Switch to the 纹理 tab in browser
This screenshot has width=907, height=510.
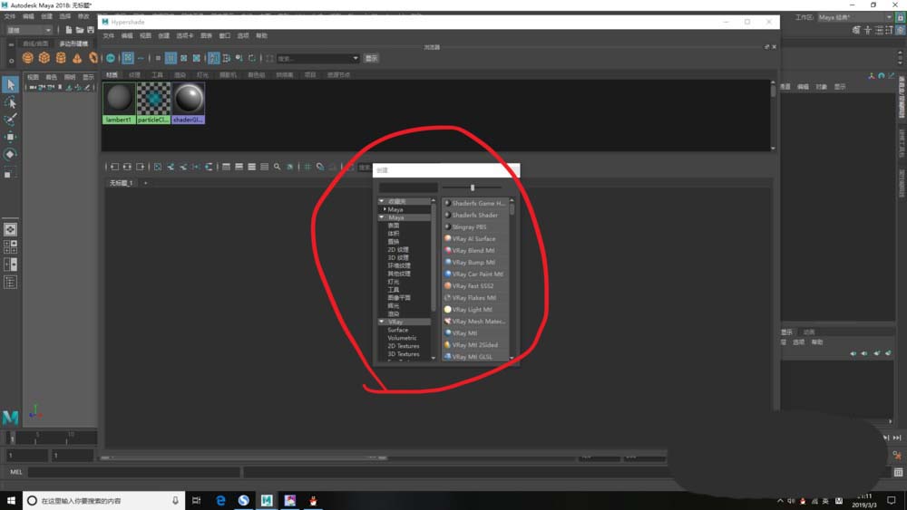click(135, 75)
